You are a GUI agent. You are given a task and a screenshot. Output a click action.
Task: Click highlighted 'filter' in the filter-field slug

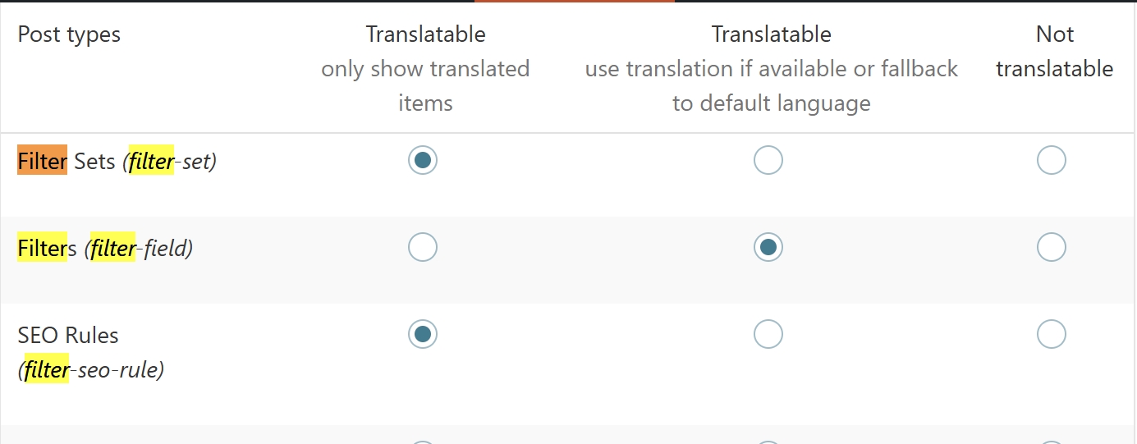coord(112,248)
